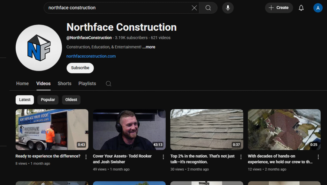Select the Popular filter chip
Image resolution: width=327 pixels, height=185 pixels.
48,100
